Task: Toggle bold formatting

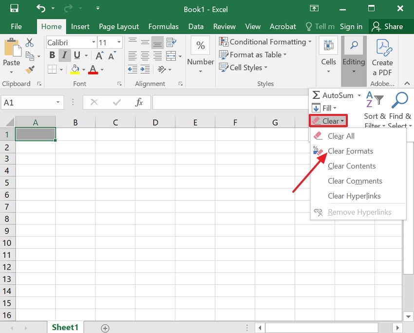Action: click(52, 55)
